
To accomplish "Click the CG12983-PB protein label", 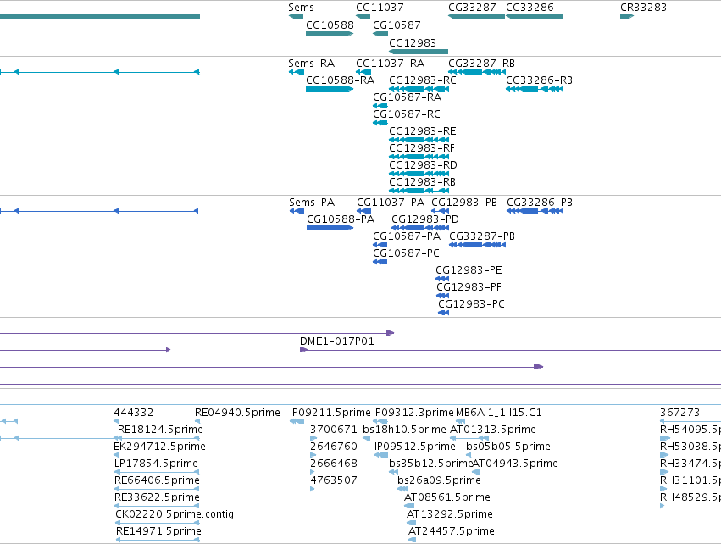I will 464,203.
